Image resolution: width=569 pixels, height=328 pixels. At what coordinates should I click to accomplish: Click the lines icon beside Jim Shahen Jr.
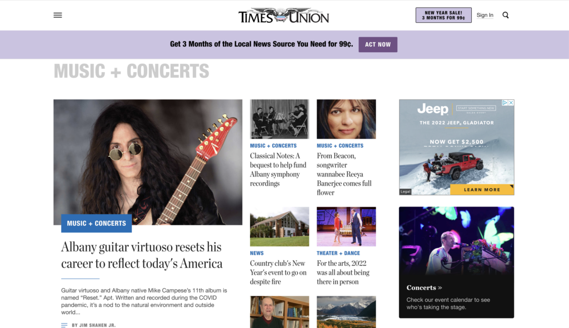[x=64, y=325]
